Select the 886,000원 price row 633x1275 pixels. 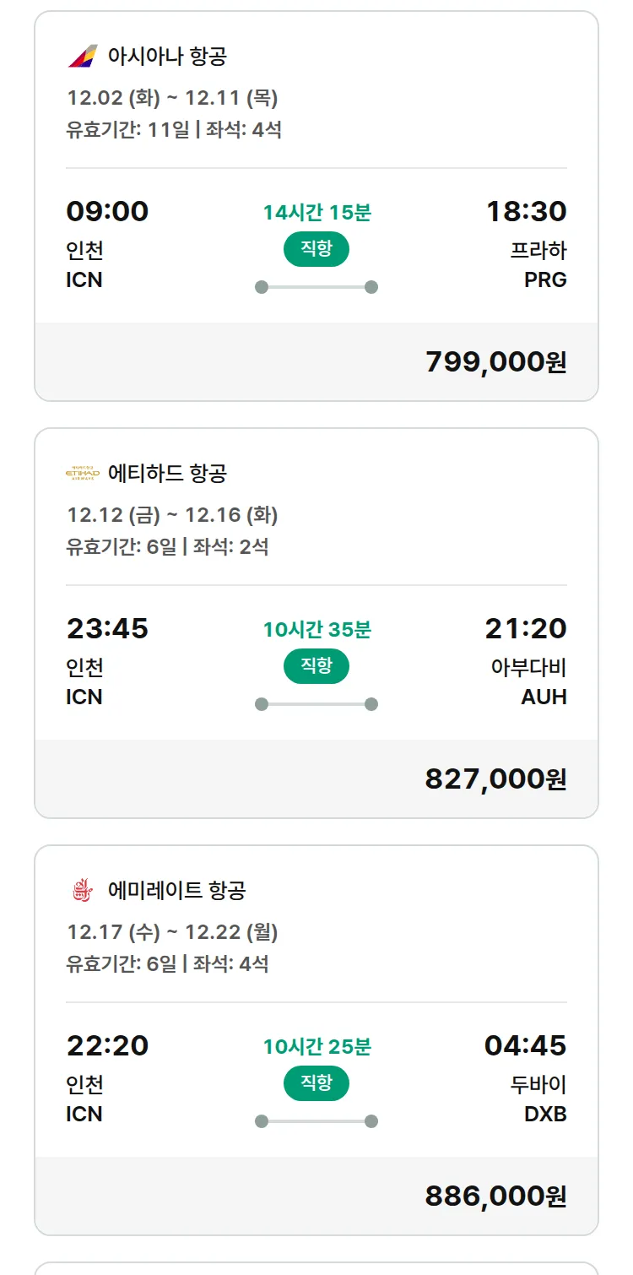point(316,1196)
